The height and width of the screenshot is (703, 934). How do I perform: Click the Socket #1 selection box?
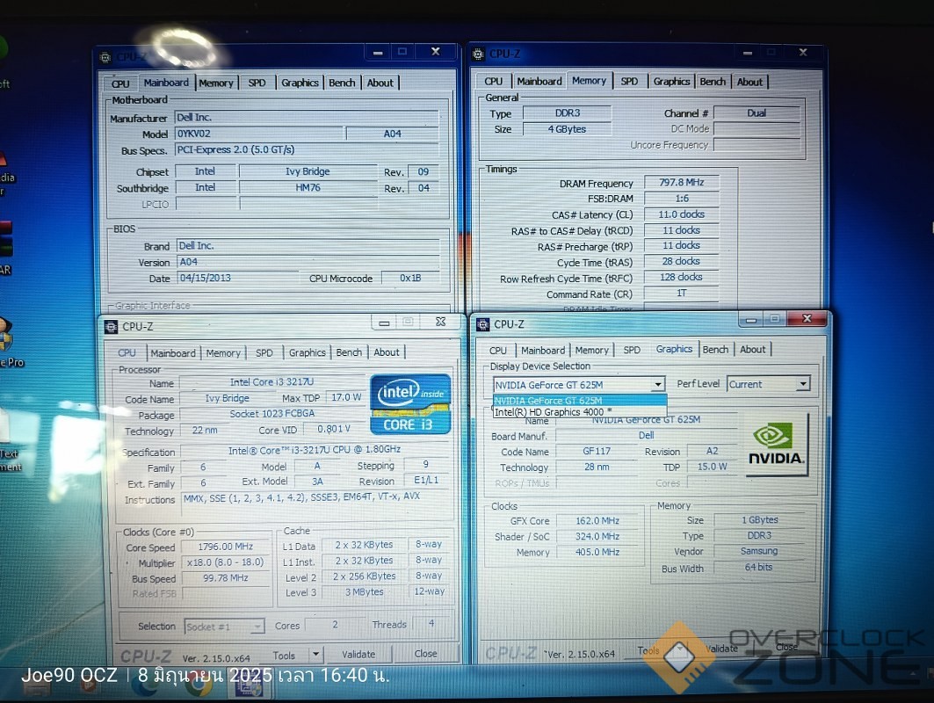coord(224,627)
